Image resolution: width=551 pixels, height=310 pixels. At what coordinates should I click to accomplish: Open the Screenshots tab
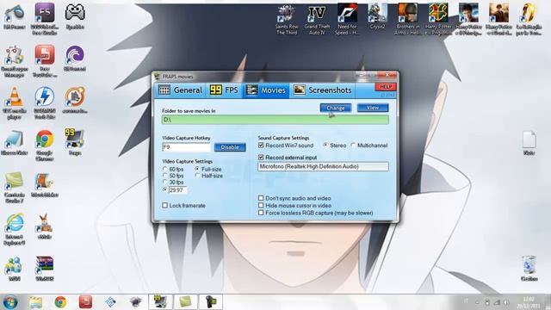tap(322, 90)
